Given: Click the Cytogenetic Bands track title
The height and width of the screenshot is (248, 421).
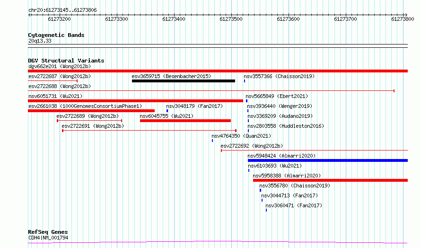Looking at the screenshot, I should [56, 35].
